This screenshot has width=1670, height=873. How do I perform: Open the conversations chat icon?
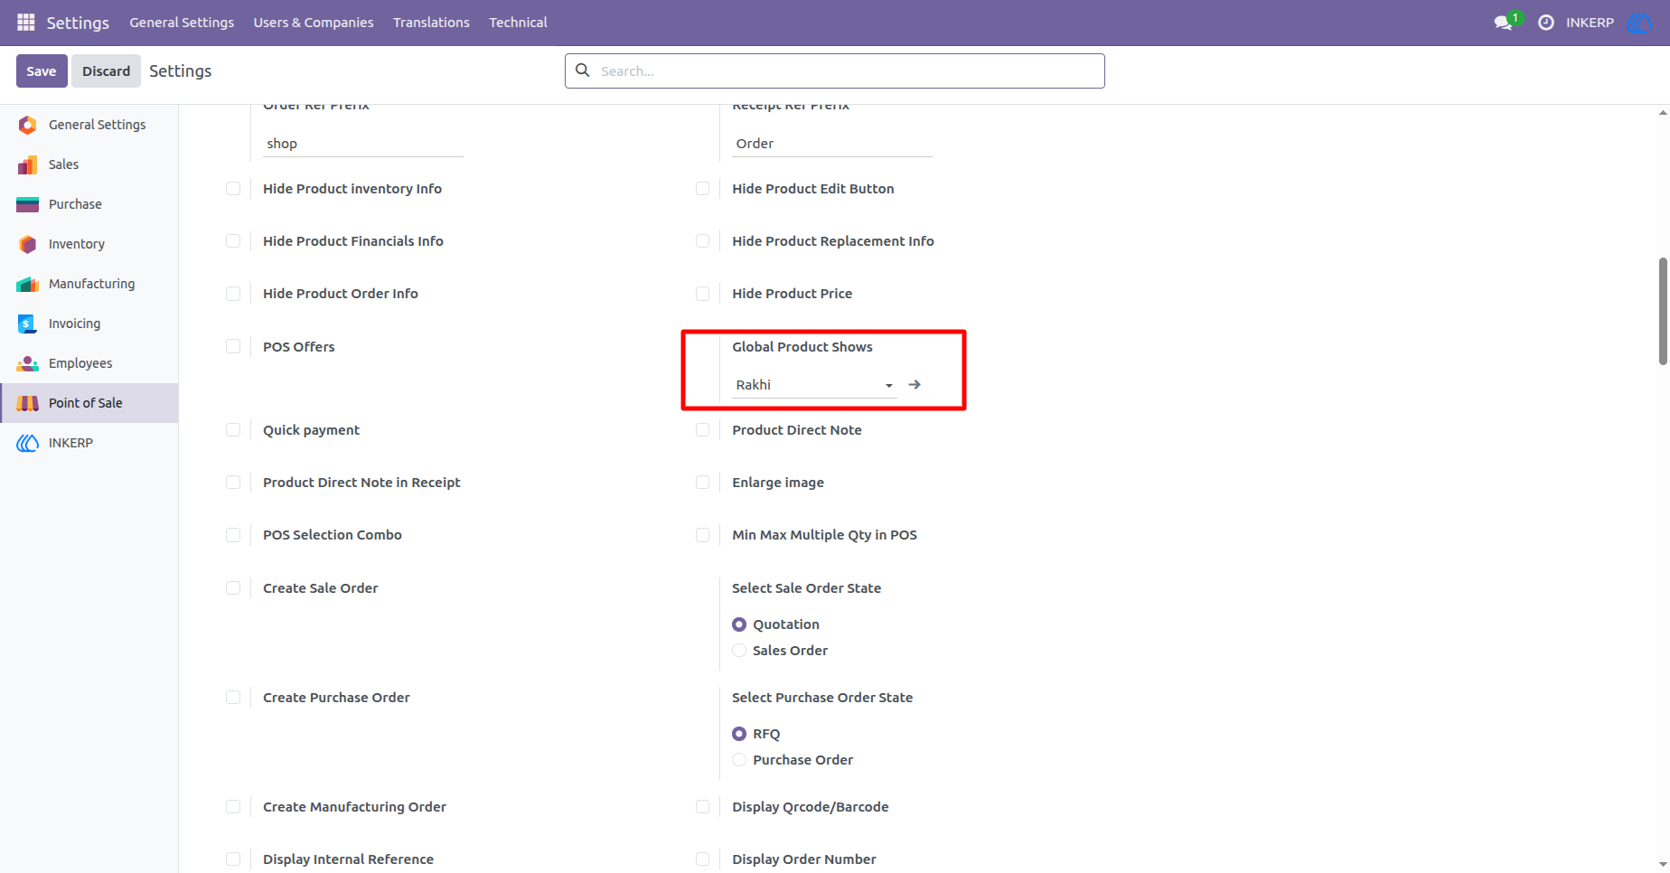(1504, 23)
